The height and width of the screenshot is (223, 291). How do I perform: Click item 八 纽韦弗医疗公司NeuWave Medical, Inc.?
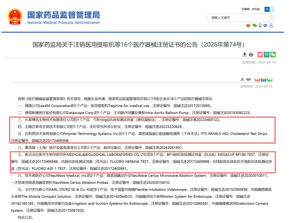click(x=140, y=179)
